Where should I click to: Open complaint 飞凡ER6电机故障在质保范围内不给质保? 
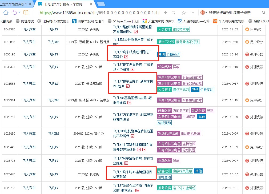click(133, 134)
